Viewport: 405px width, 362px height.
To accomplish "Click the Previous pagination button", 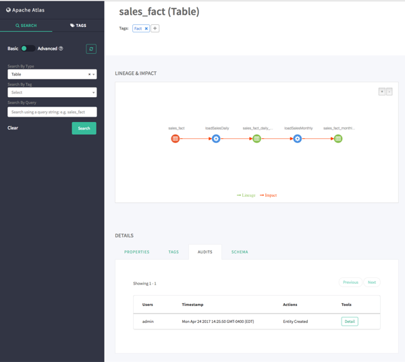I will [x=350, y=282].
